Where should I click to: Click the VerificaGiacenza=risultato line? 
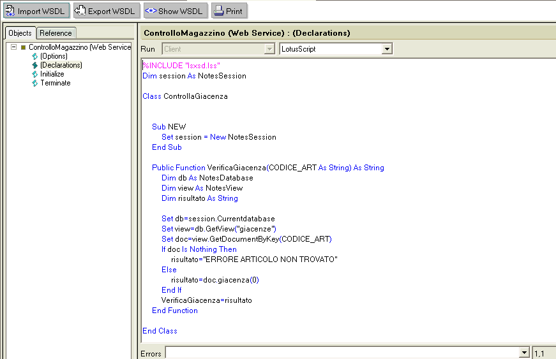point(206,300)
